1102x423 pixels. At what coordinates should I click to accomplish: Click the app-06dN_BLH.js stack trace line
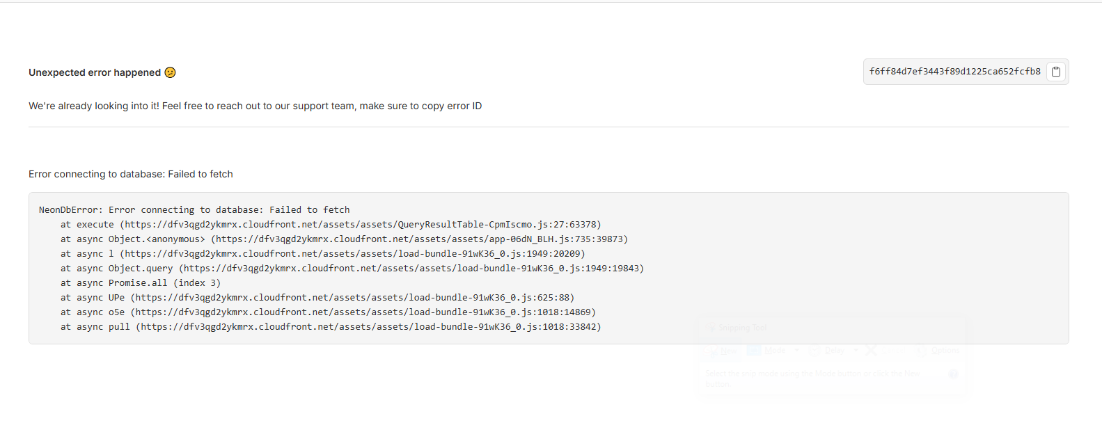pyautogui.click(x=344, y=239)
